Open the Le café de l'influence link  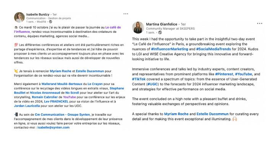tap(67, 29)
